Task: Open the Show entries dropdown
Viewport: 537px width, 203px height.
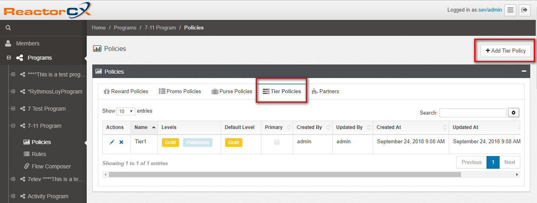Action: (x=126, y=111)
